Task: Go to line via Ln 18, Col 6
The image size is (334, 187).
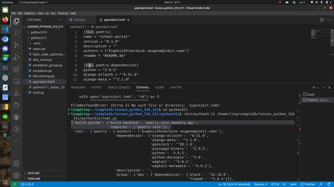Action: click(x=234, y=184)
